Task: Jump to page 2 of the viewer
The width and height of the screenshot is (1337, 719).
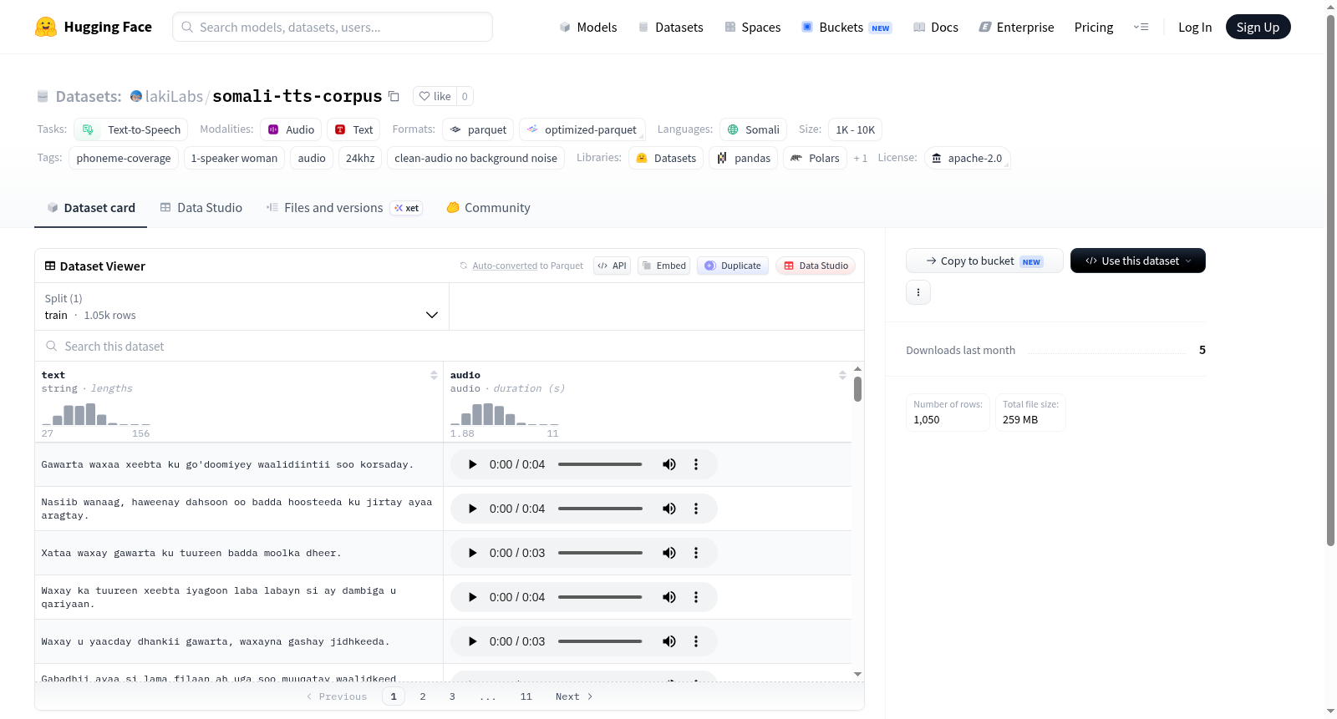Action: coord(423,696)
